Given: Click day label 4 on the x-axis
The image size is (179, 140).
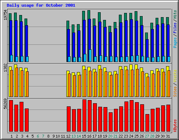Looking at the screenshot, I should pyautogui.click(x=27, y=136).
